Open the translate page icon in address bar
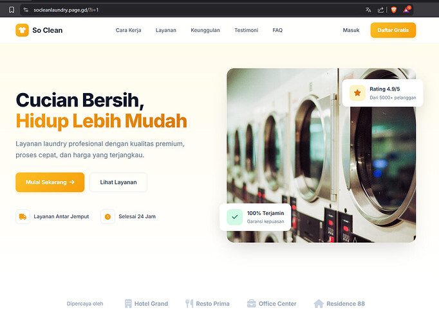This screenshot has height=321, width=439. [368, 10]
